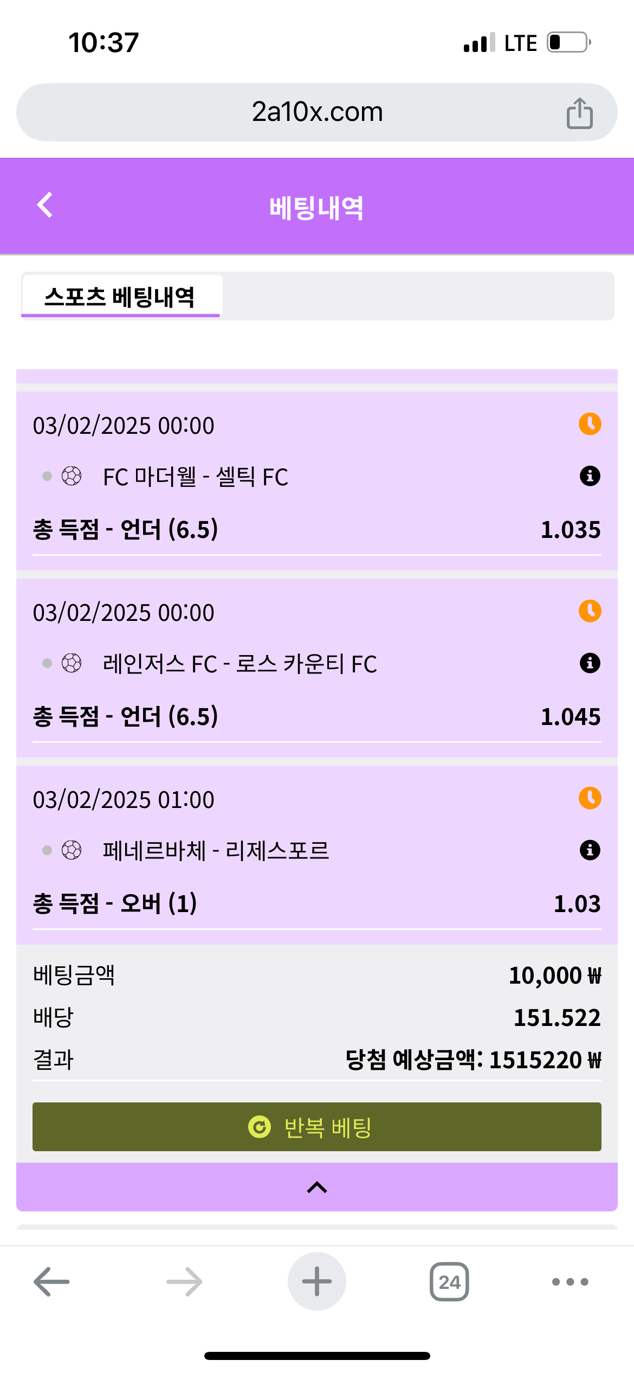Select the 스포츠 베팅내역 tab

(x=120, y=297)
